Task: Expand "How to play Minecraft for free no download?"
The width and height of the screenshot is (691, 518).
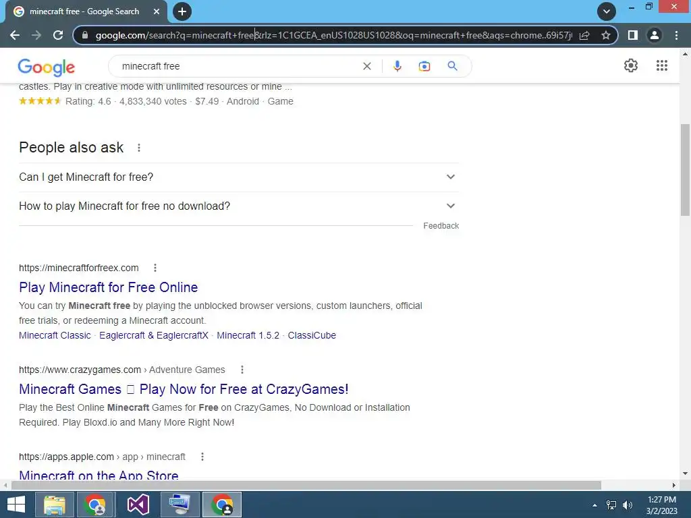Action: tap(239, 206)
